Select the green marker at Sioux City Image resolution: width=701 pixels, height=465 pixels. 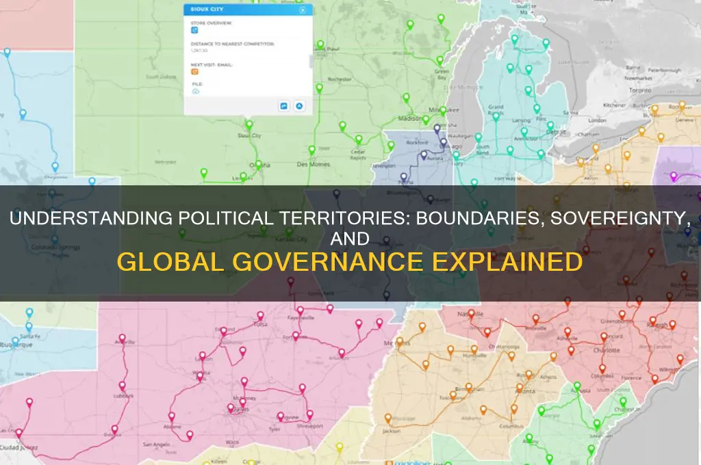(x=249, y=125)
